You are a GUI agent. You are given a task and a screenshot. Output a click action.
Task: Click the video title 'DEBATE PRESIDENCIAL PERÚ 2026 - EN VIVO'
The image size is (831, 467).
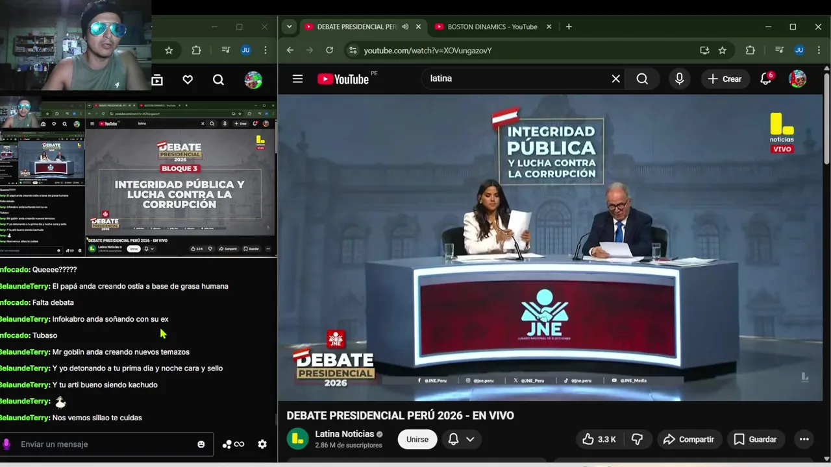400,416
